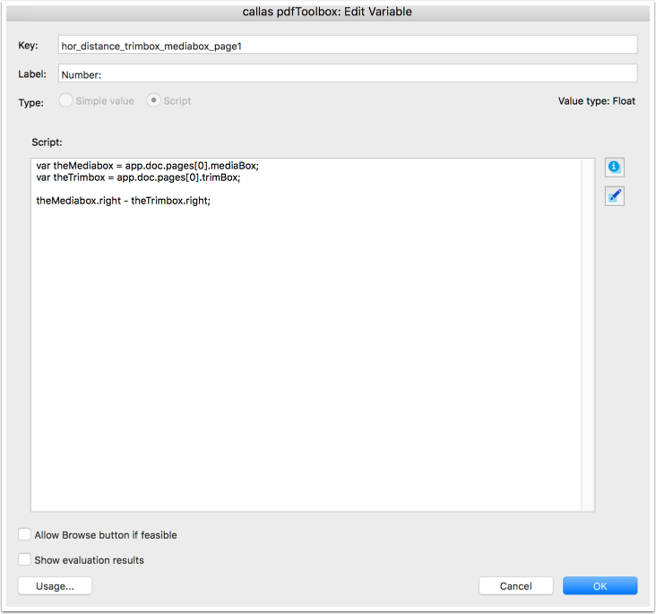Focus the Key input field
The image size is (656, 614).
(x=348, y=45)
